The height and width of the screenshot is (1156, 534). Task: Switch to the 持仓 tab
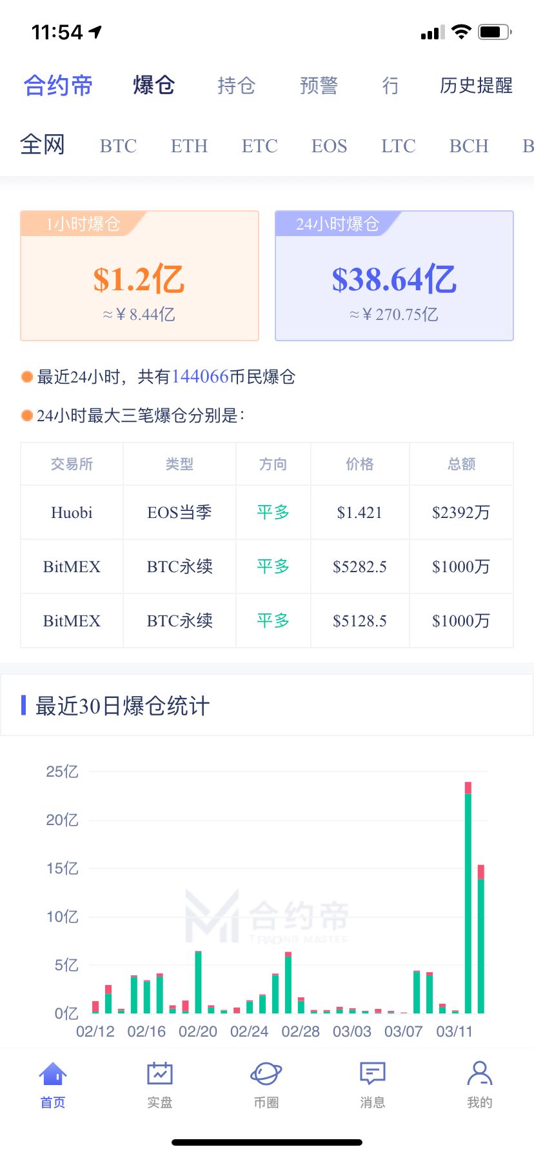tap(236, 85)
